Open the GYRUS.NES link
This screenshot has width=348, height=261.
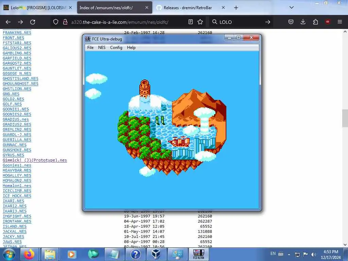pos(13,155)
